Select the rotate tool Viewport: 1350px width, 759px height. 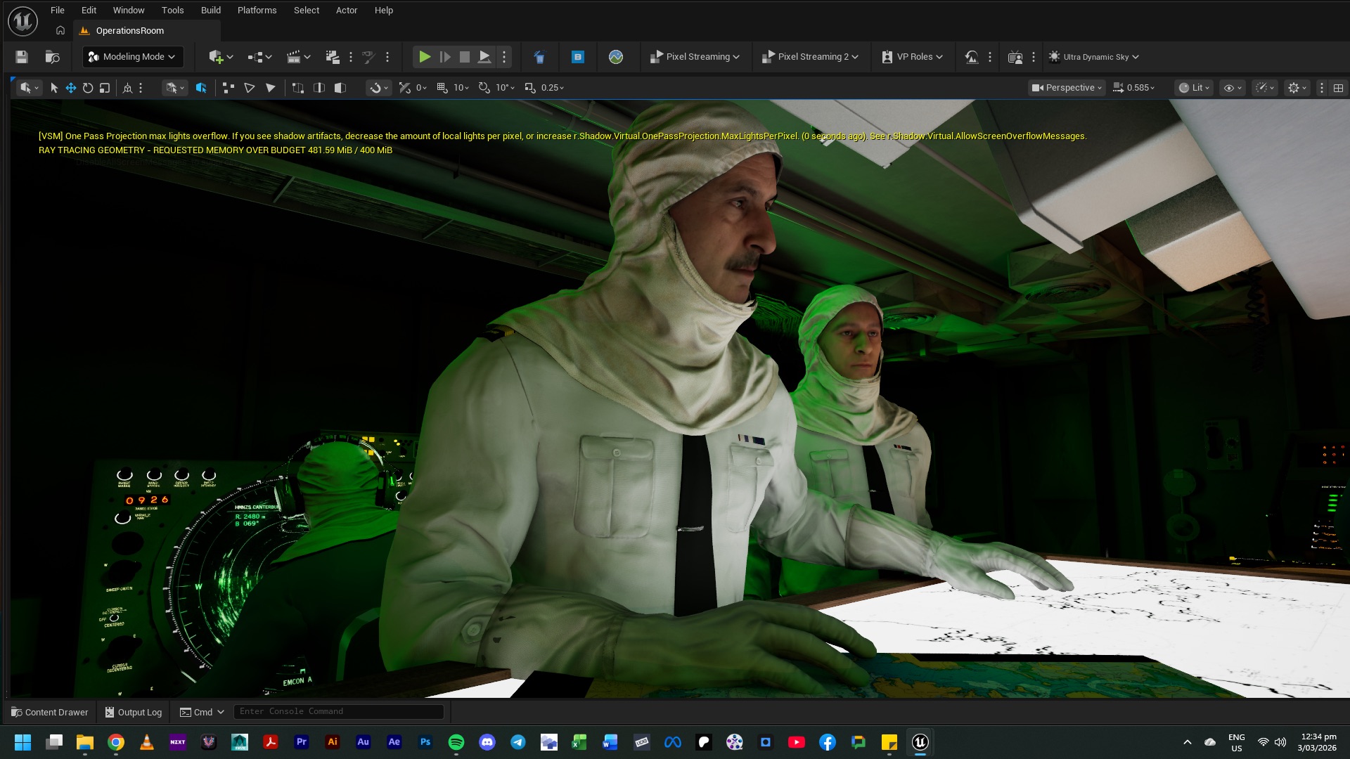(x=88, y=88)
